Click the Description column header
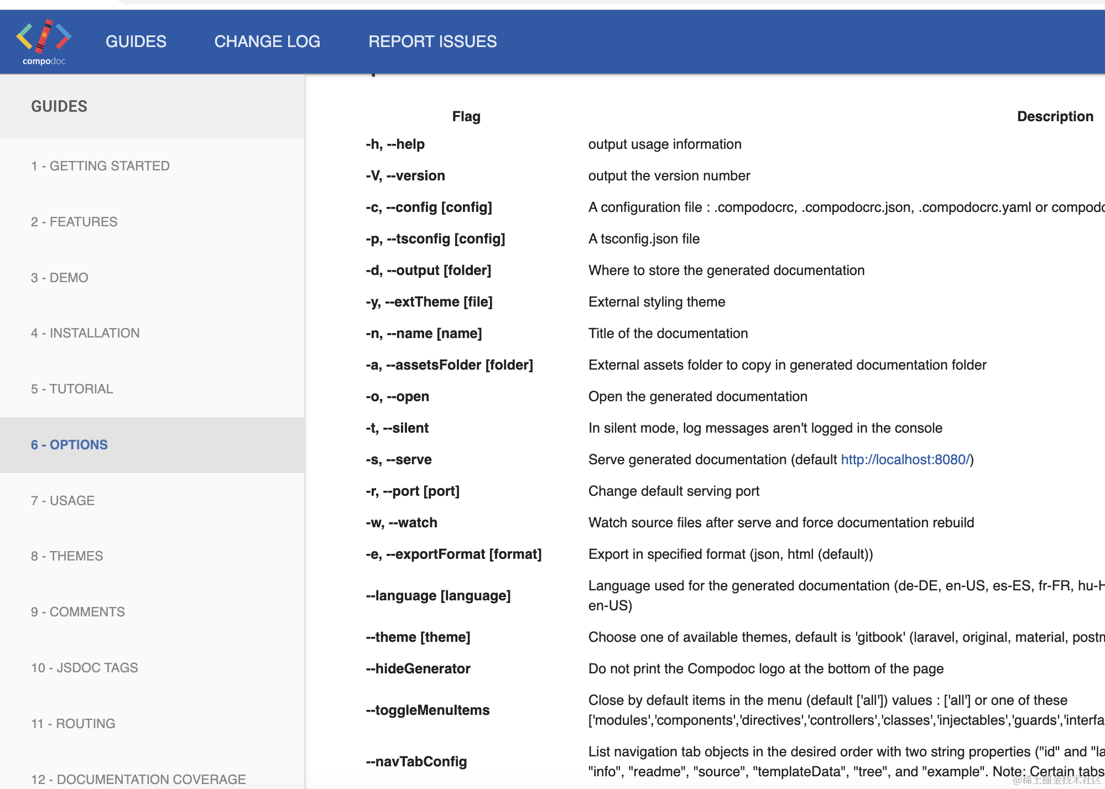 1055,117
